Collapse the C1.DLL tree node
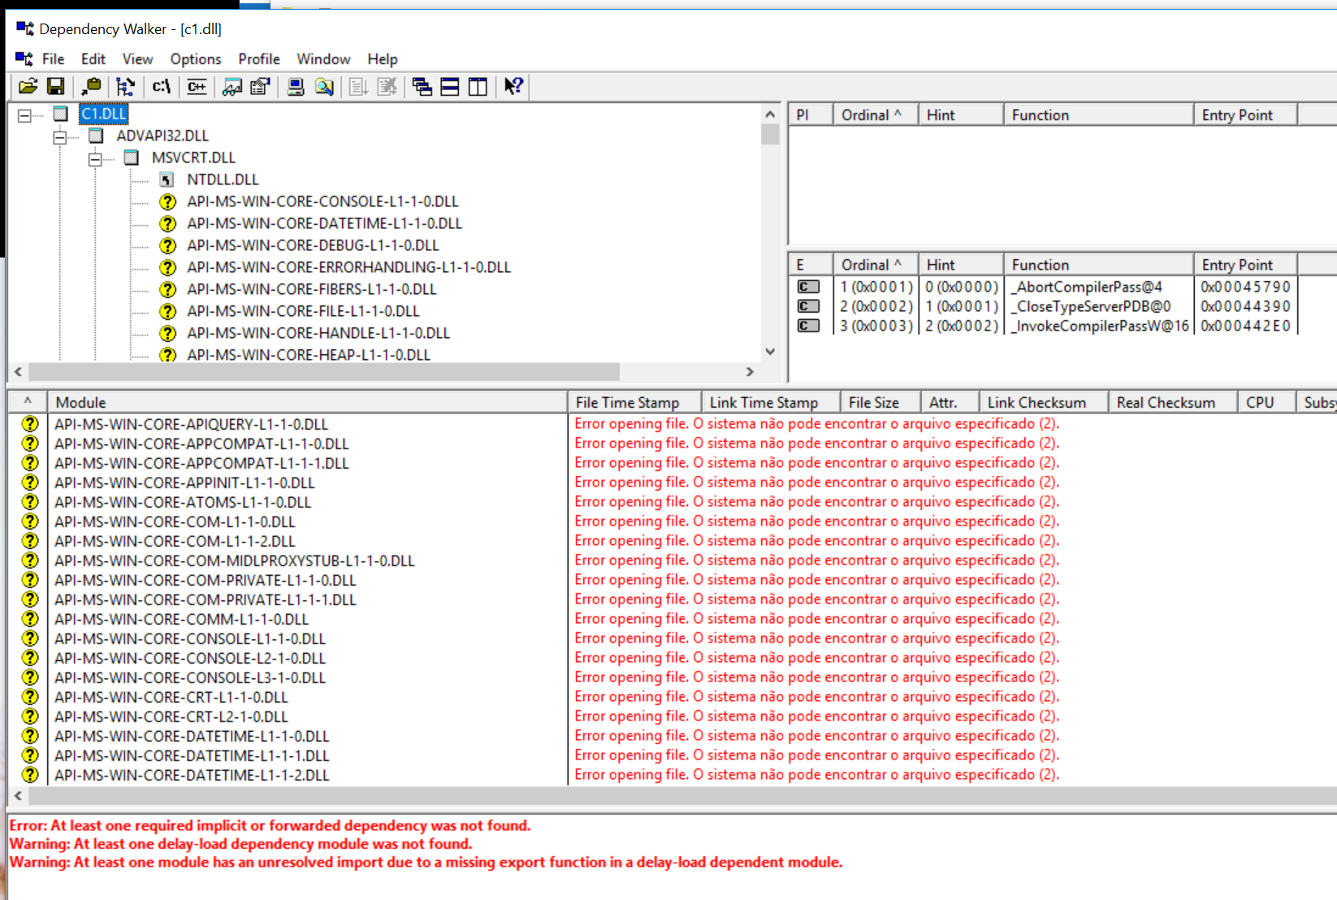Image resolution: width=1337 pixels, height=900 pixels. pos(24,115)
